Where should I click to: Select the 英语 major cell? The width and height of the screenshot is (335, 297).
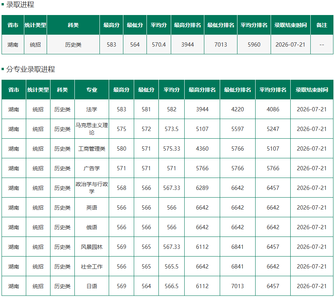click(x=92, y=208)
